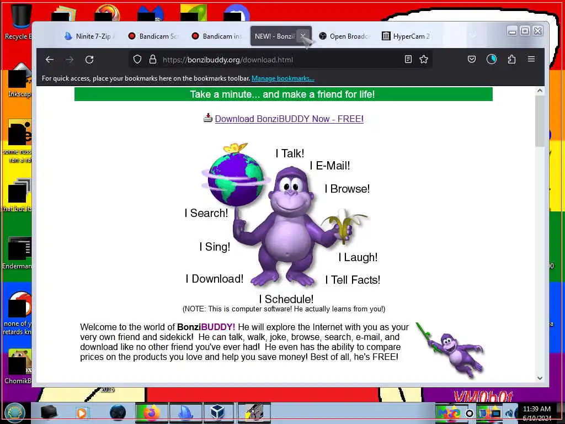Click the I Talk! text
The width and height of the screenshot is (565, 424).
pos(290,153)
